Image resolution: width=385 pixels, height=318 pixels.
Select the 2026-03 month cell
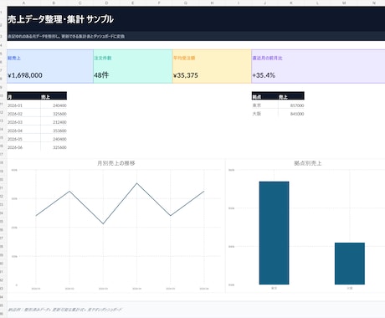click(x=23, y=122)
